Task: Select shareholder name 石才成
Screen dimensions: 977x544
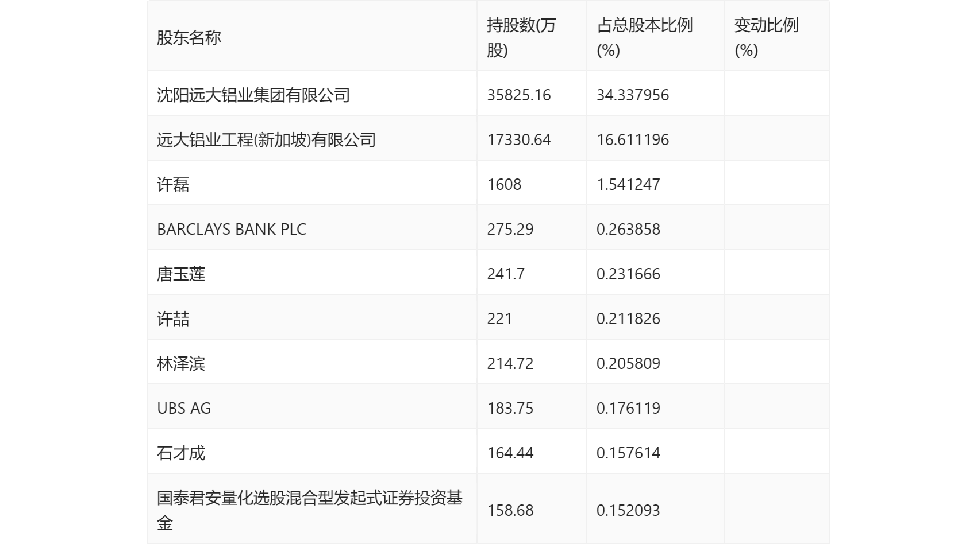Action: pyautogui.click(x=181, y=453)
